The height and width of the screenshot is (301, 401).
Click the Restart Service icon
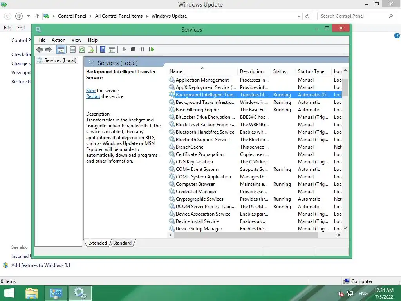click(151, 49)
